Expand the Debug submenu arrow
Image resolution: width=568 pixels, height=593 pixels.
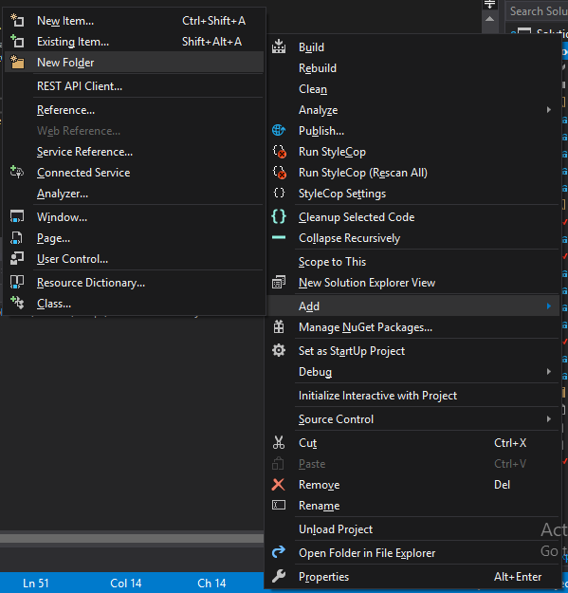[549, 371]
